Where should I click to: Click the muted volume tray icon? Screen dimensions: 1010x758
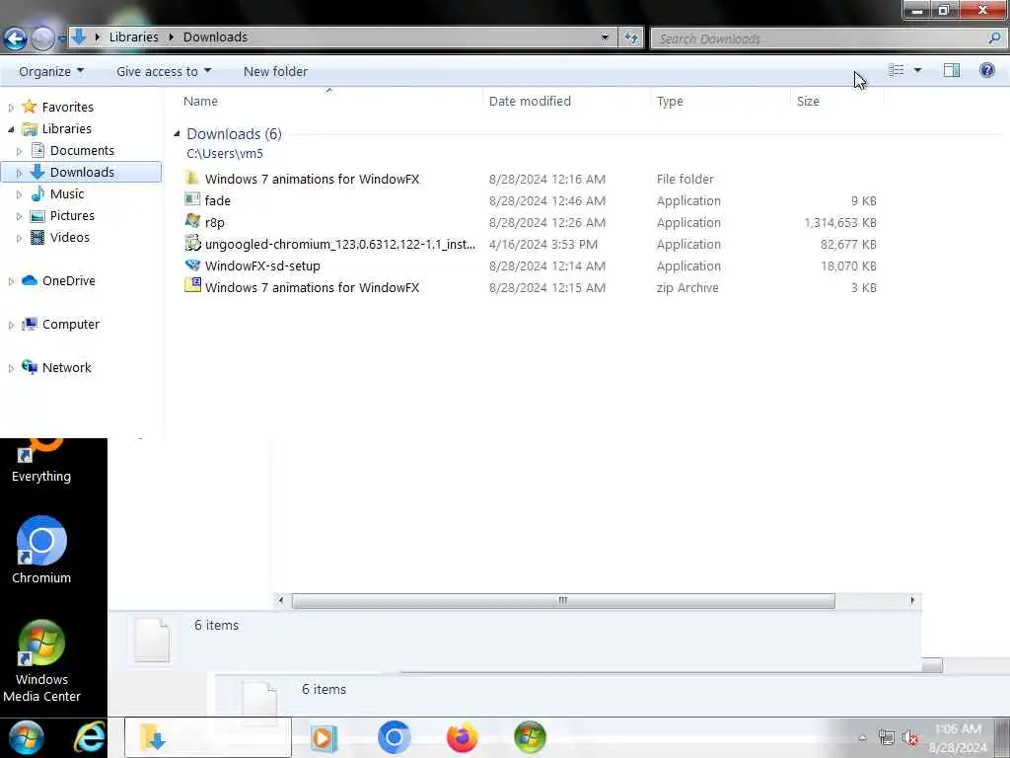910,737
